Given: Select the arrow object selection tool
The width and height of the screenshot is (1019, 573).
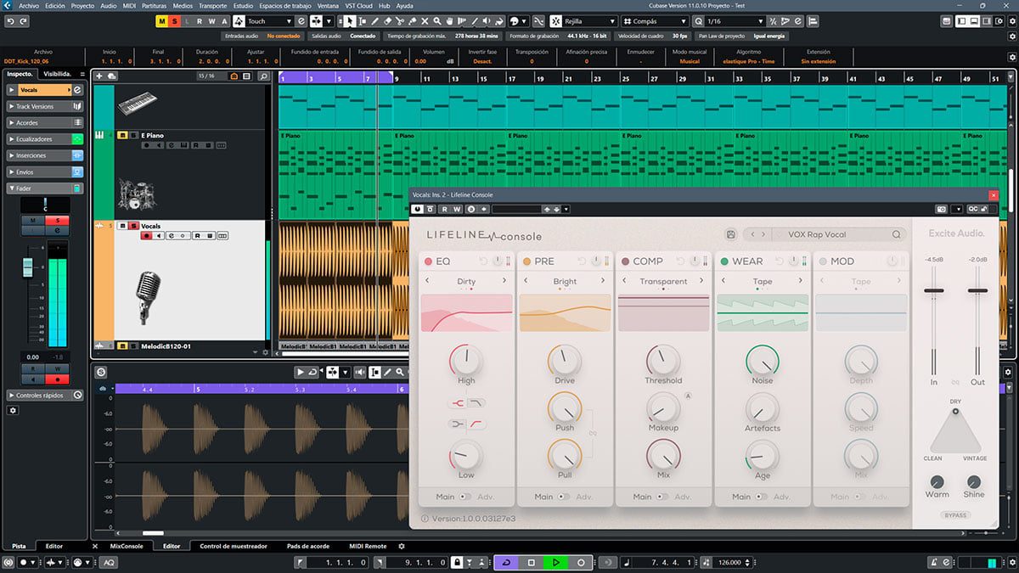Looking at the screenshot, I should pos(350,20).
